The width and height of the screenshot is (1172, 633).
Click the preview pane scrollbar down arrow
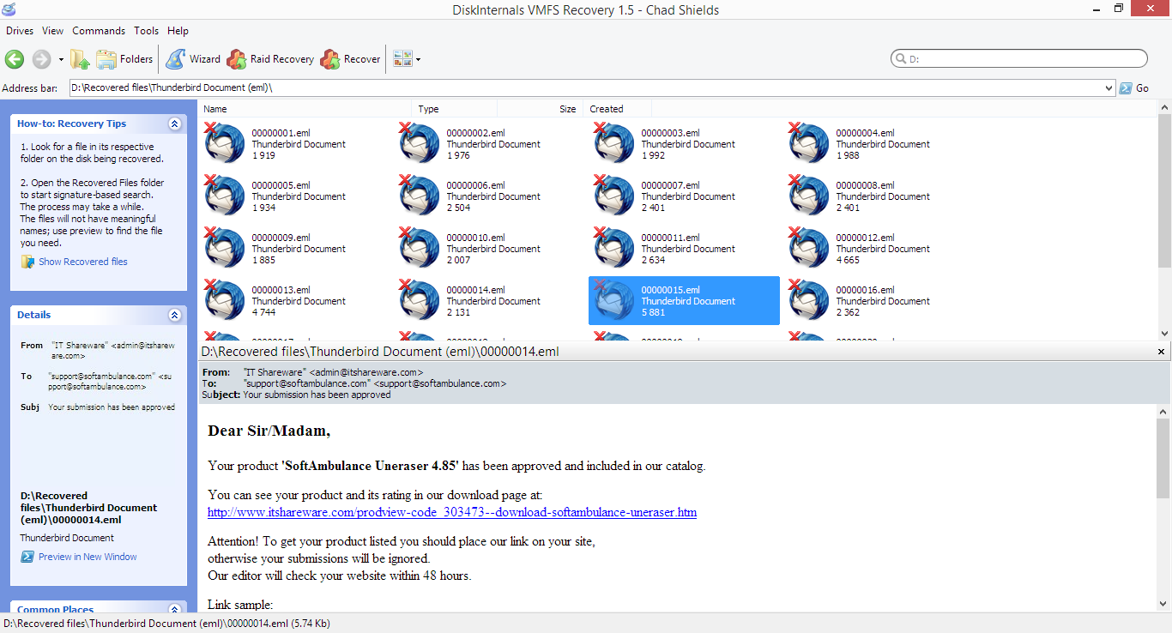click(x=1163, y=606)
